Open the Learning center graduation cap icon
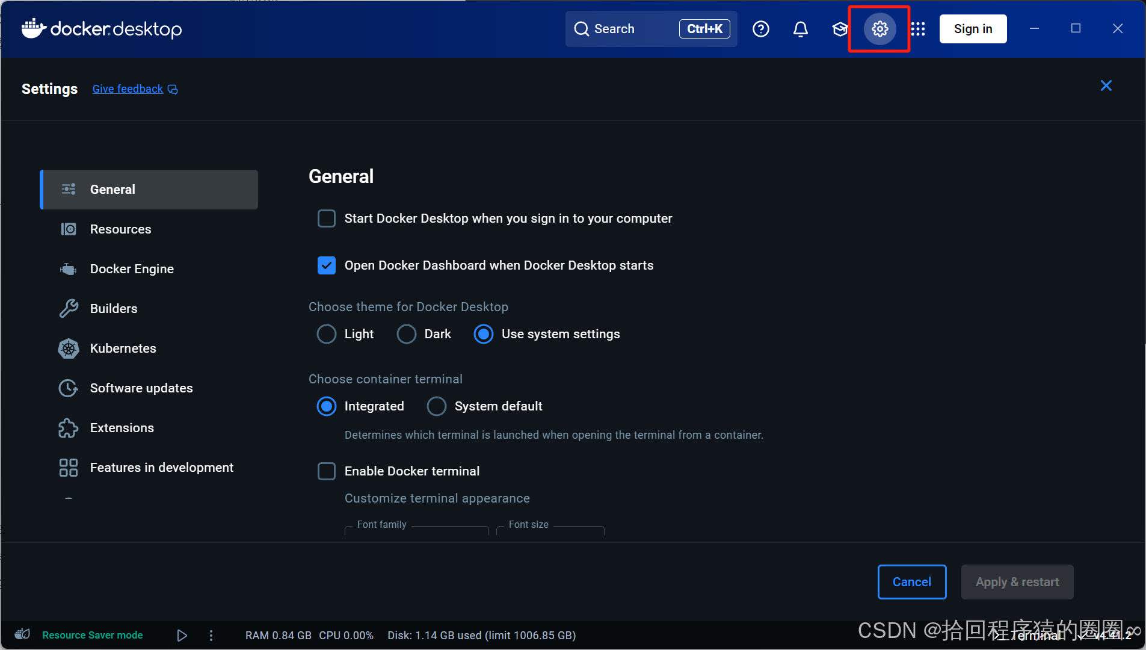 point(840,29)
